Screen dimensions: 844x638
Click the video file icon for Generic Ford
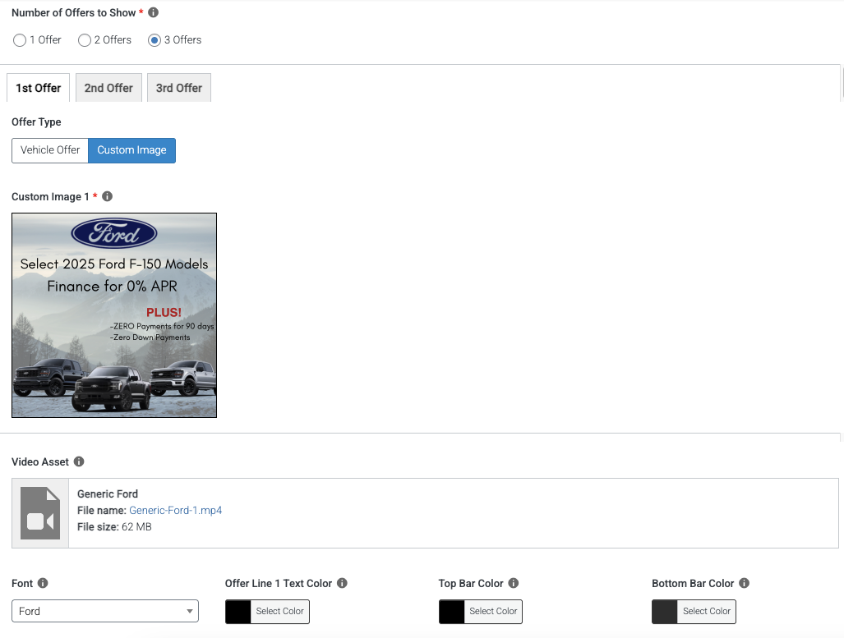pyautogui.click(x=40, y=513)
